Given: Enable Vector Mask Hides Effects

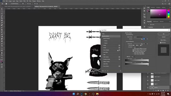Looking at the screenshot, I should pos(133,54).
